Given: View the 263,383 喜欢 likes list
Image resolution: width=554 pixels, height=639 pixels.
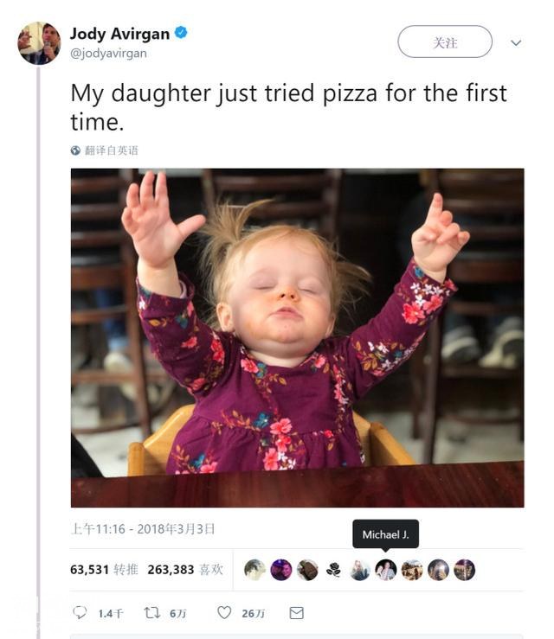Looking at the screenshot, I should pyautogui.click(x=185, y=569).
